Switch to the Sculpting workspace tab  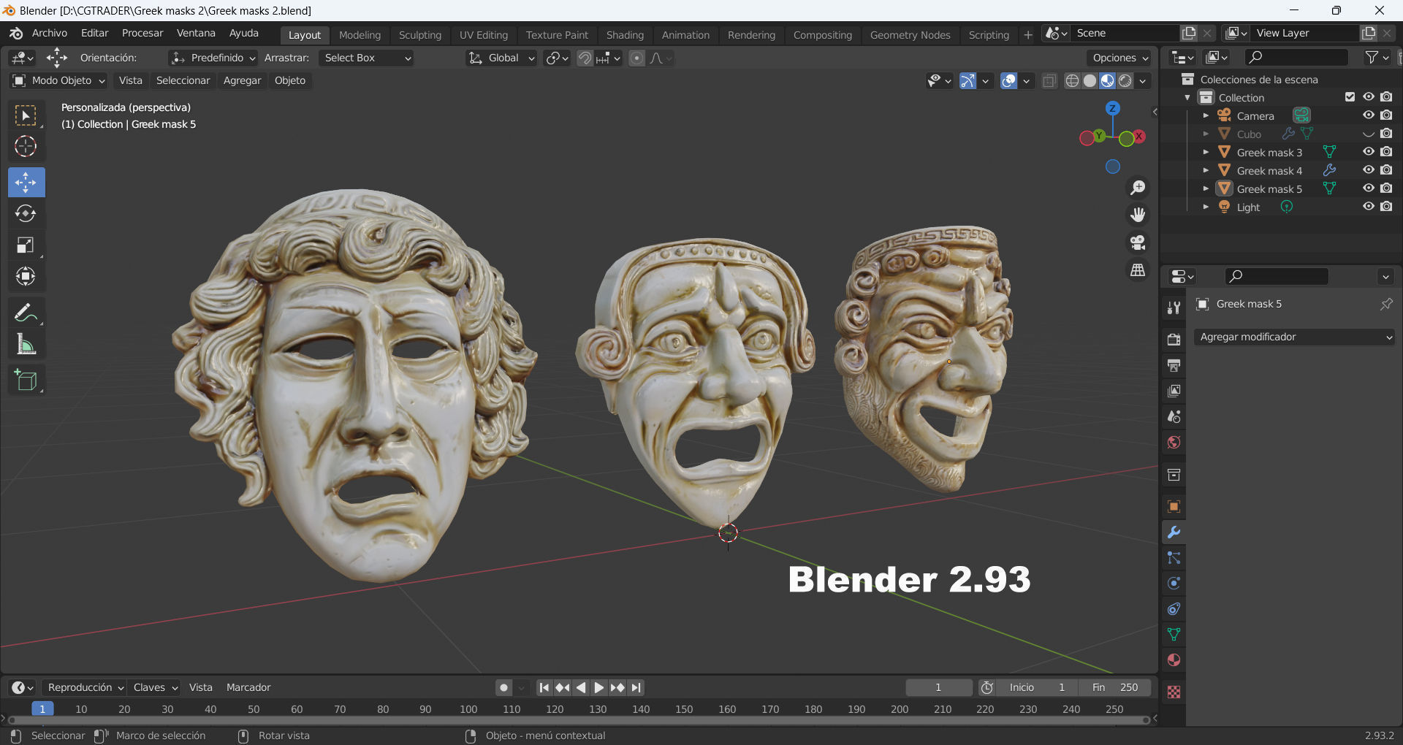point(420,35)
